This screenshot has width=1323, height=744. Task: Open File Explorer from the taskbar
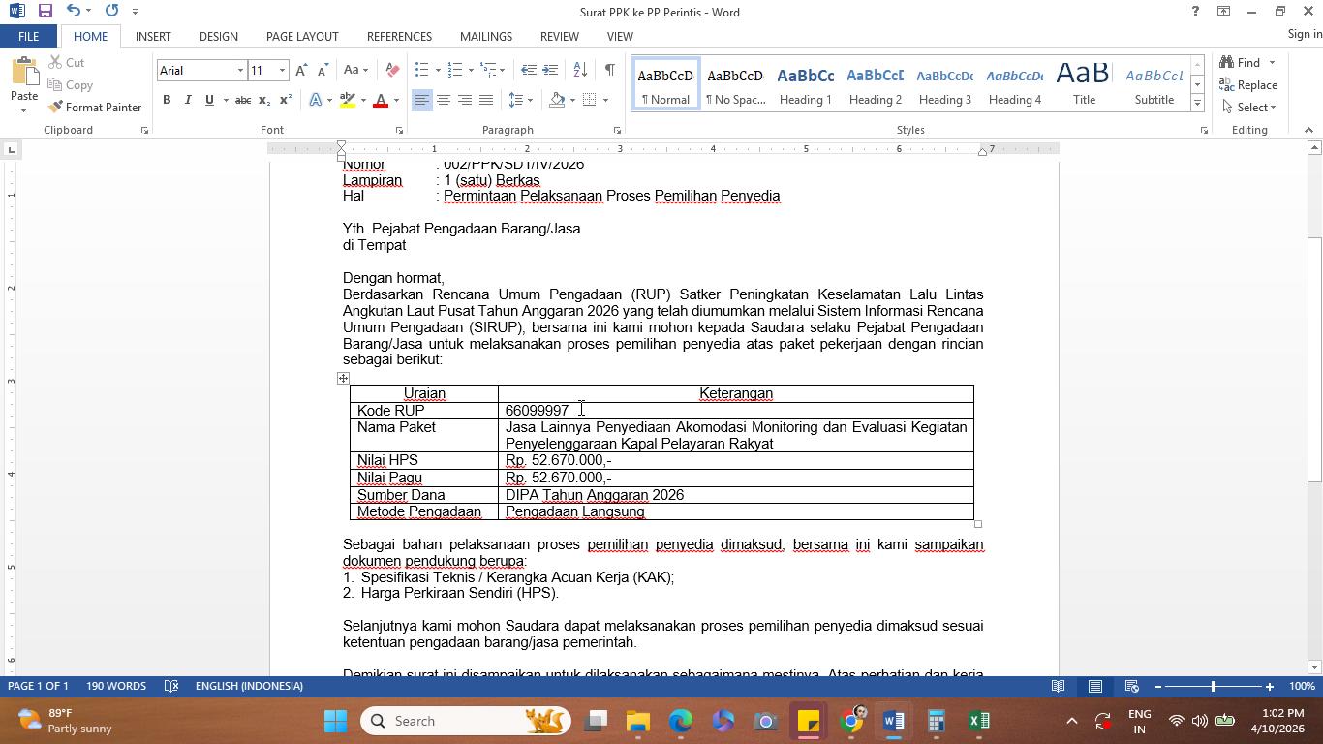point(637,721)
